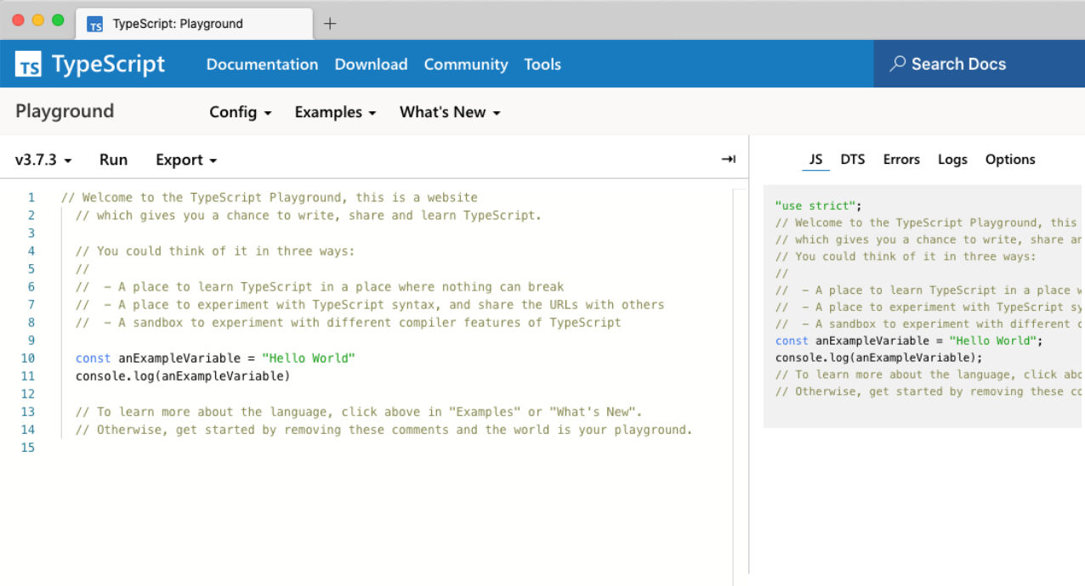The height and width of the screenshot is (586, 1085).
Task: Open the What's New dropdown
Action: (x=450, y=112)
